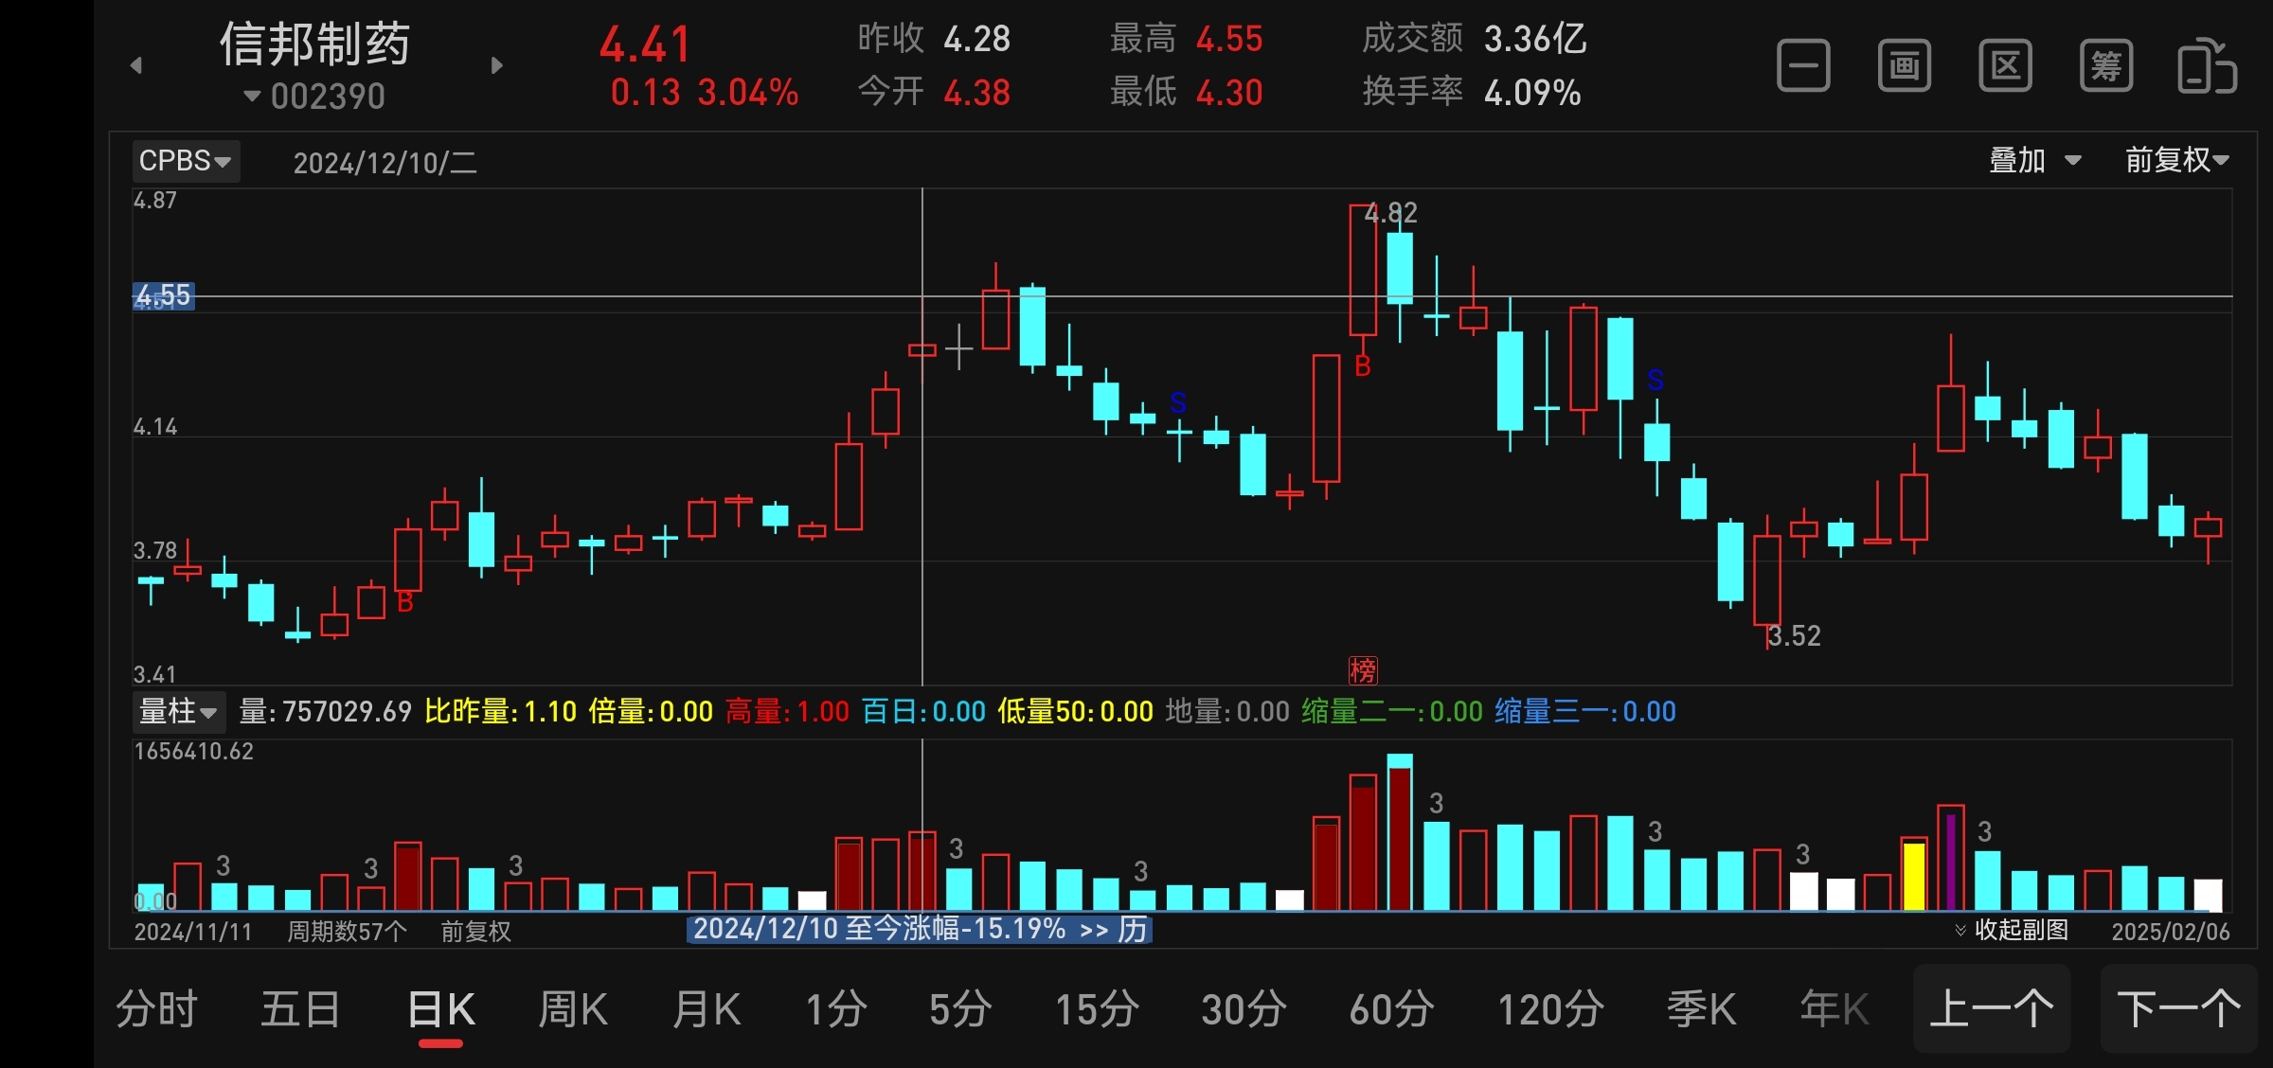The image size is (2273, 1068).
Task: Switch to 30分 chart tab
Action: click(1244, 1009)
